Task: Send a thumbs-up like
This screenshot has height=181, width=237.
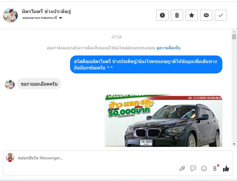Action: (226, 169)
